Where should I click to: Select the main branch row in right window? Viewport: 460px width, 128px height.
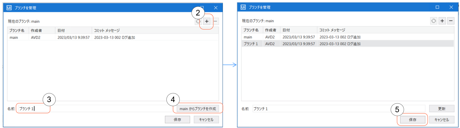click(x=348, y=37)
